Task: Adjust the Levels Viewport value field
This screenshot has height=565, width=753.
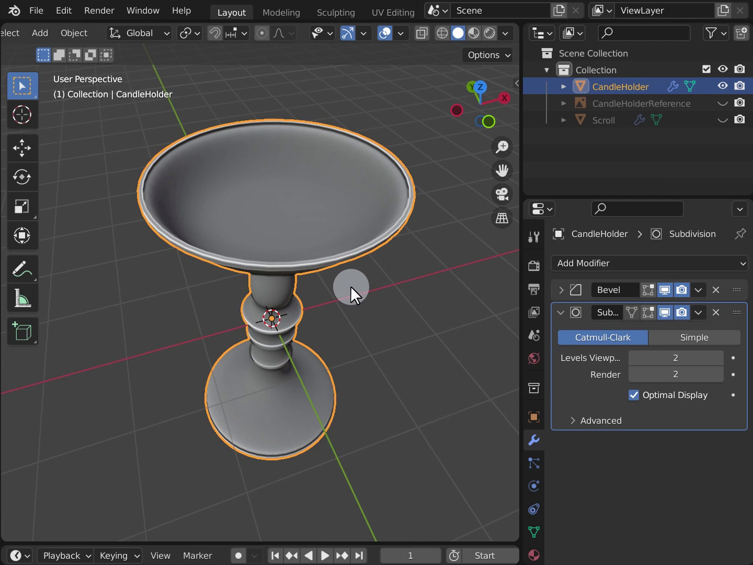Action: pos(675,358)
